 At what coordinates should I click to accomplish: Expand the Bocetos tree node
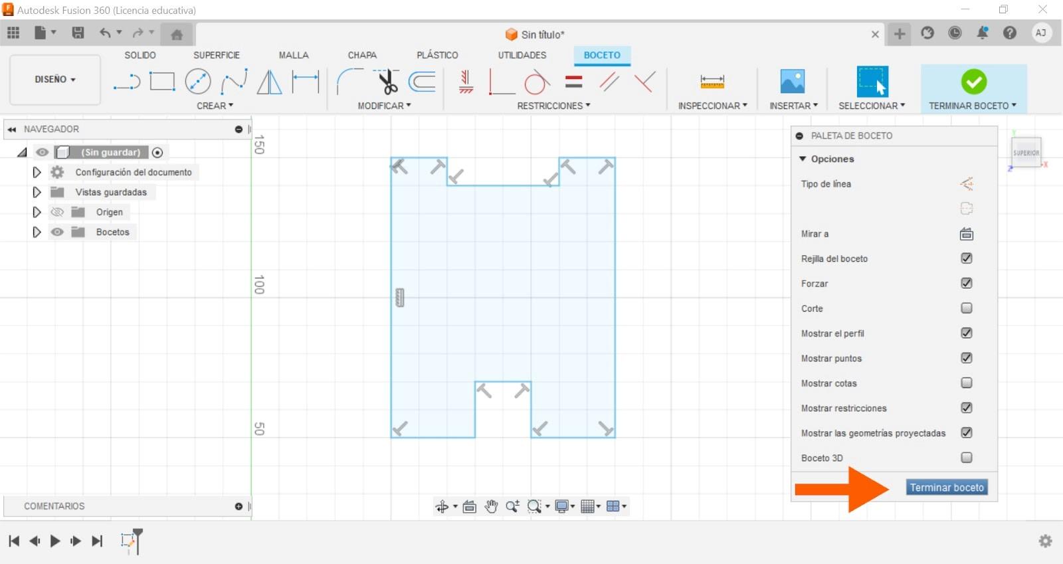coord(37,232)
